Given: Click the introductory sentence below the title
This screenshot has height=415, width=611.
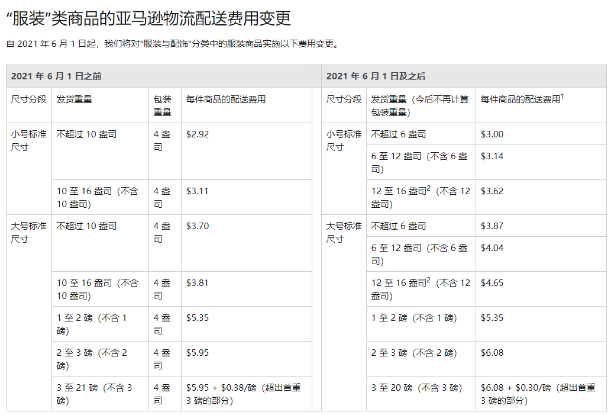Looking at the screenshot, I should pyautogui.click(x=172, y=43).
